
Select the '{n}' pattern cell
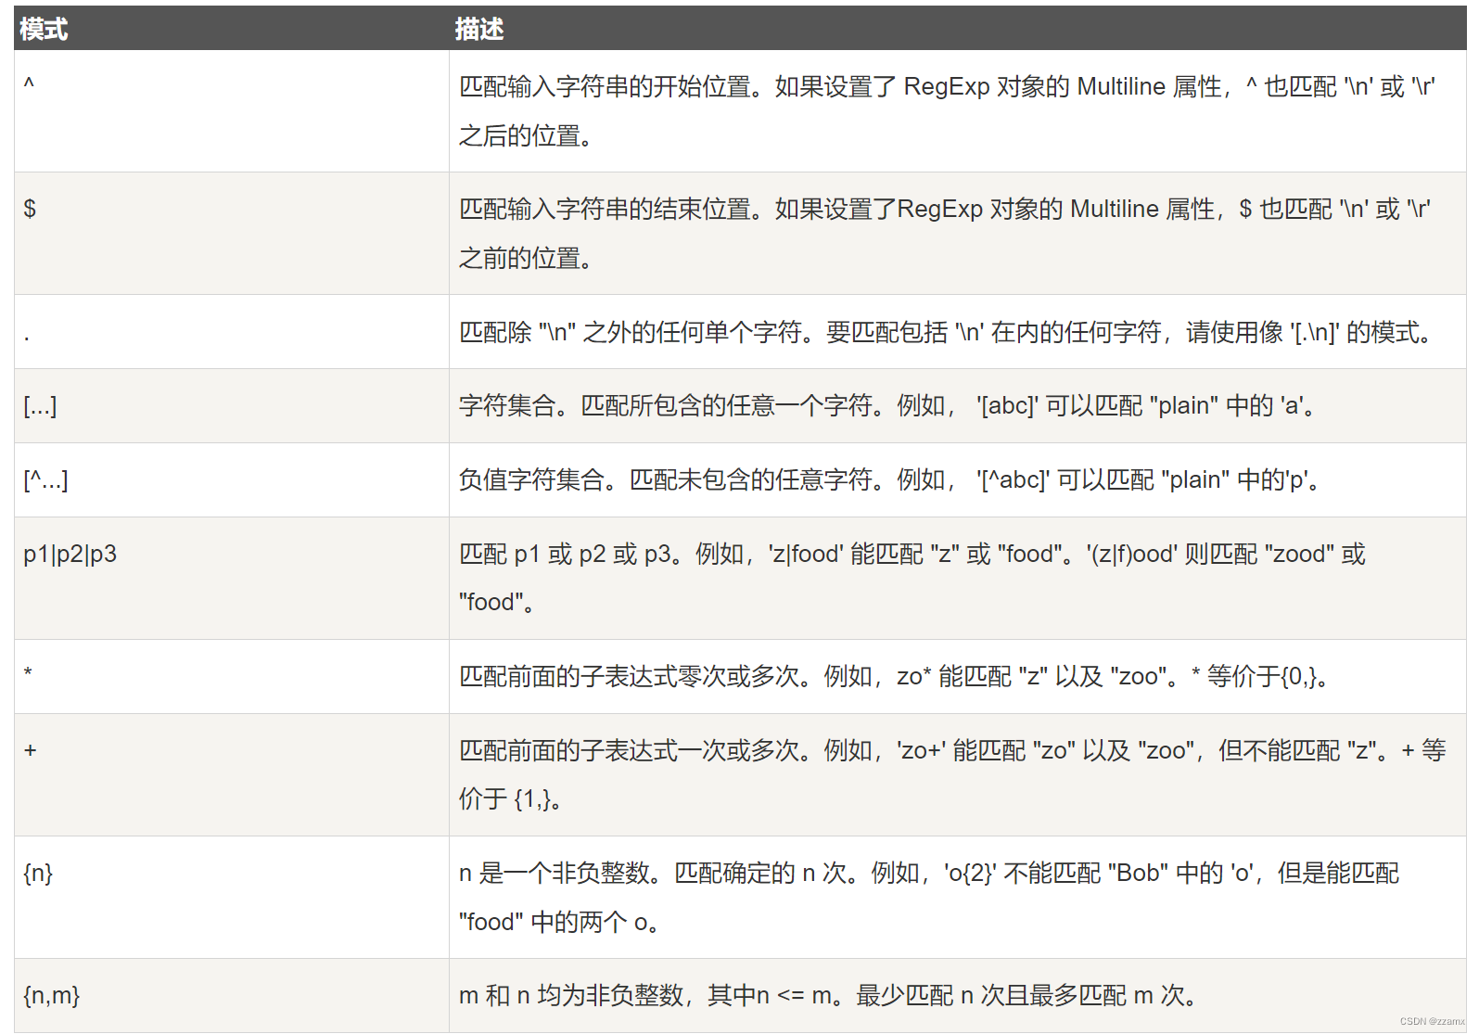[232, 898]
